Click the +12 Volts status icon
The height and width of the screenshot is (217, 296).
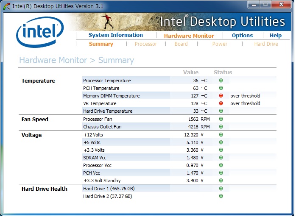(x=221, y=135)
